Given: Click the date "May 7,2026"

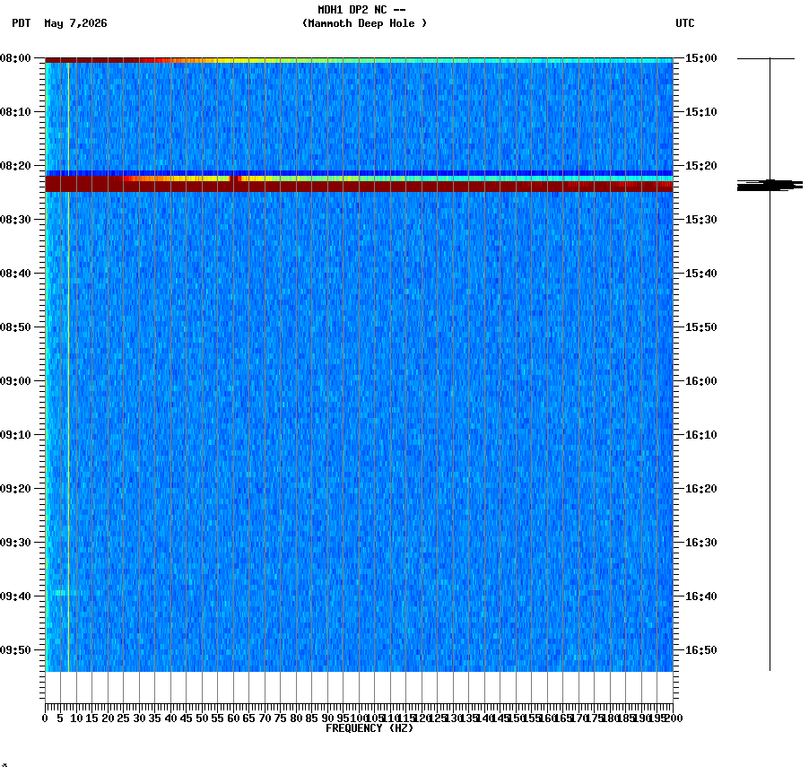Looking at the screenshot, I should click(76, 23).
